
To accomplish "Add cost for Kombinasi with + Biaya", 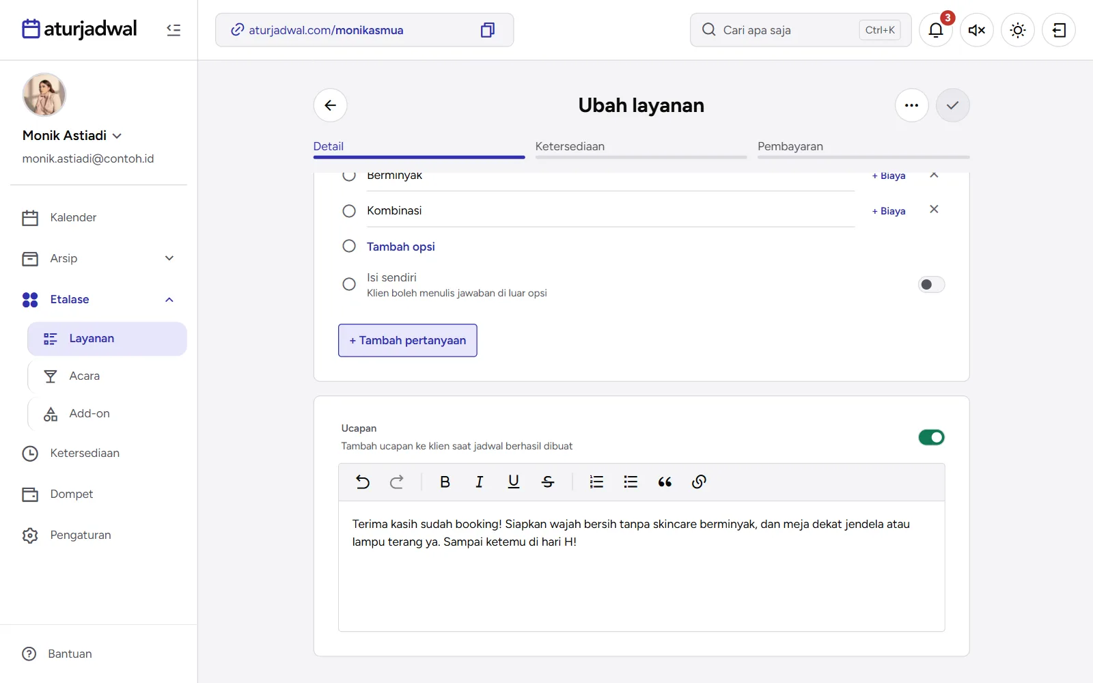I will [889, 211].
